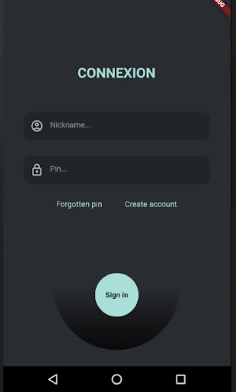The width and height of the screenshot is (236, 392).
Task: Open recent apps with the square icon
Action: click(x=181, y=379)
